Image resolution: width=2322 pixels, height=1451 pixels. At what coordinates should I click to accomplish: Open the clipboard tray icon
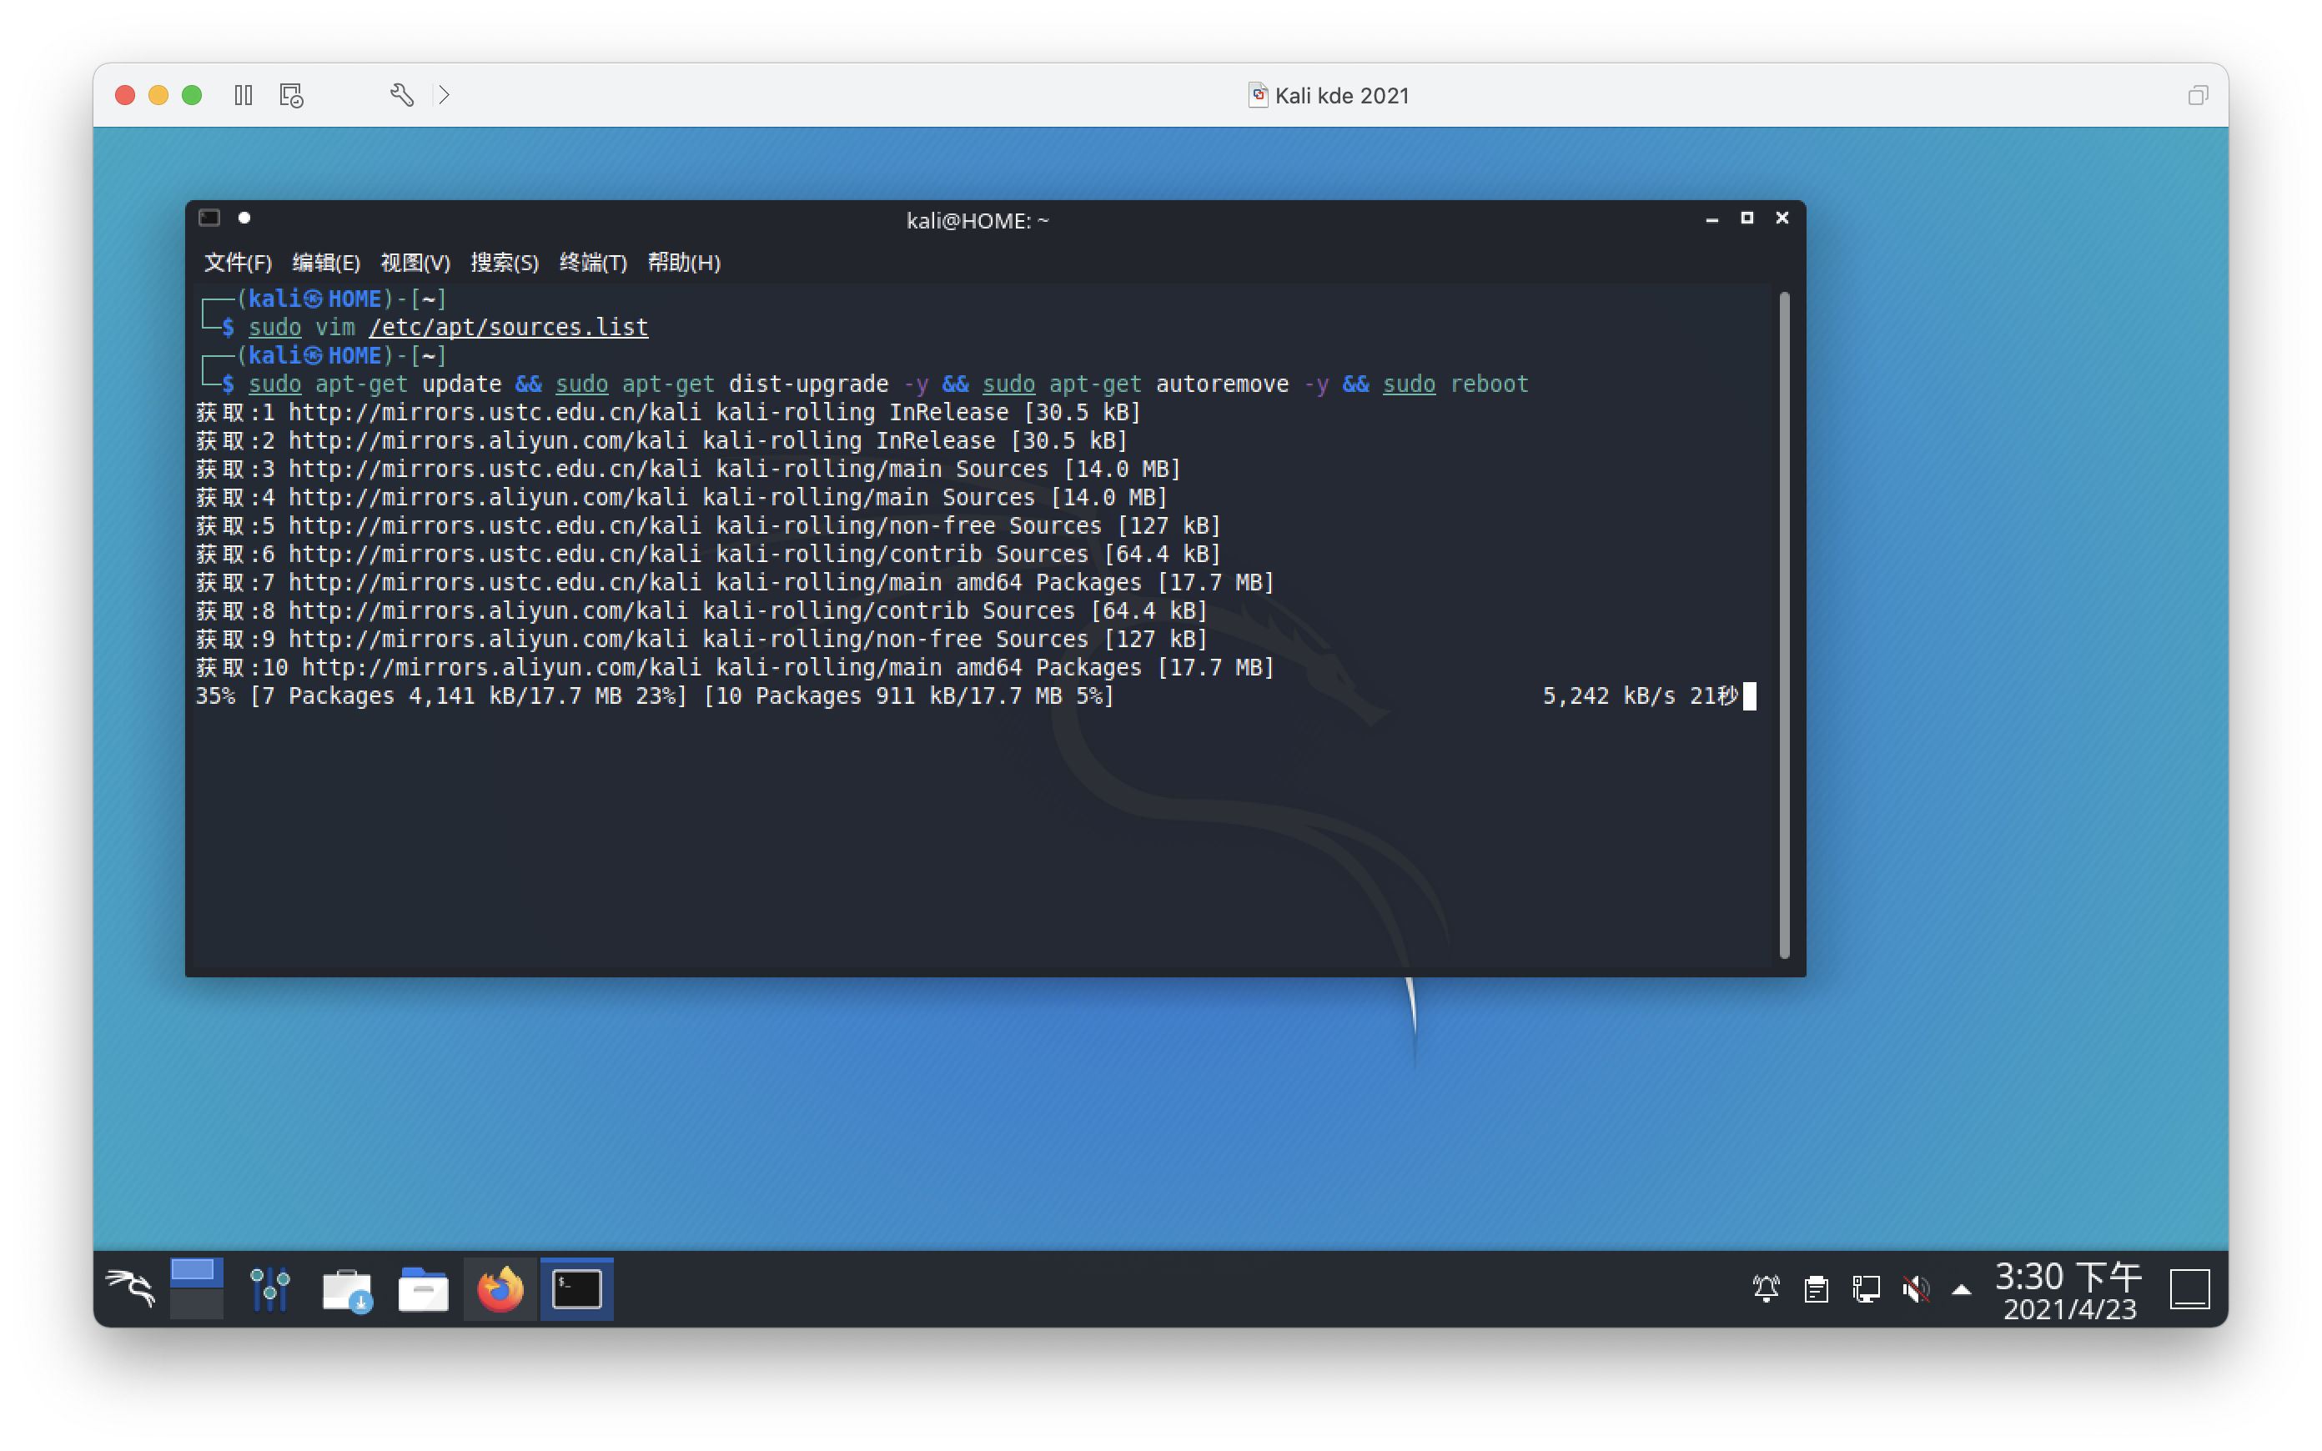point(1816,1289)
